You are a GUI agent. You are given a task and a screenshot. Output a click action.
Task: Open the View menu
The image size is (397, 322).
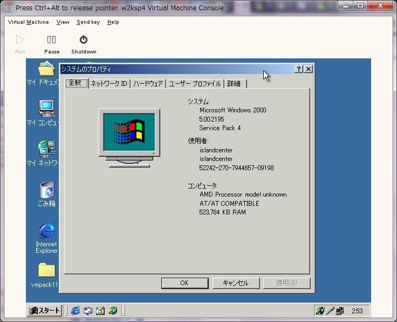[x=63, y=22]
